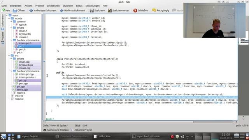Click the Zeile 74 position indicator
The height and width of the screenshot is (140, 249).
click(x=56, y=126)
